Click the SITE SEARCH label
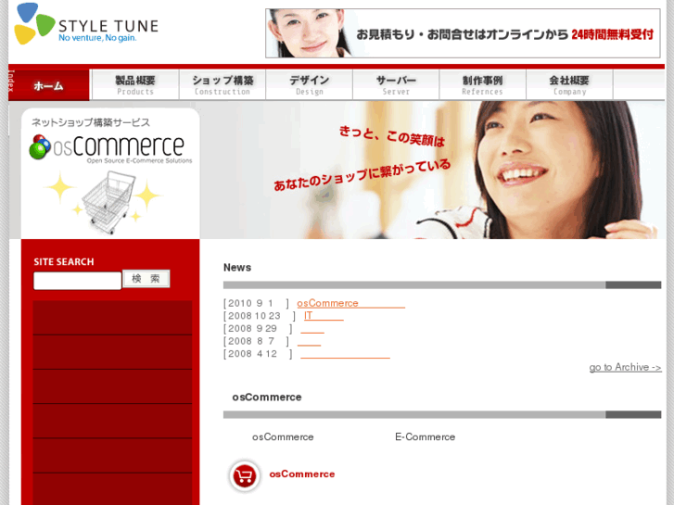The height and width of the screenshot is (505, 674). point(64,261)
